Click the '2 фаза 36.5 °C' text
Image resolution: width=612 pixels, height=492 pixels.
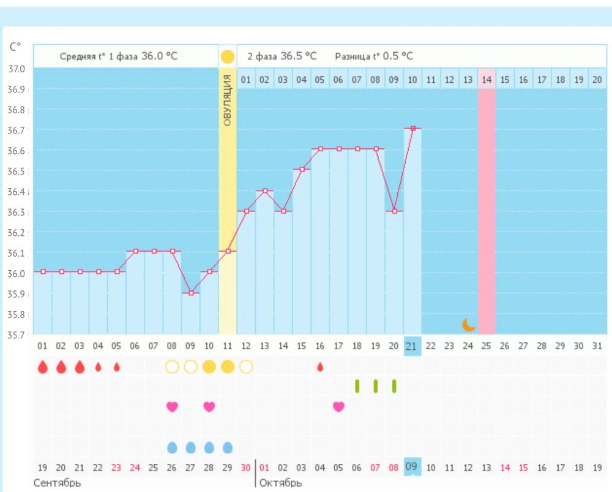(282, 56)
